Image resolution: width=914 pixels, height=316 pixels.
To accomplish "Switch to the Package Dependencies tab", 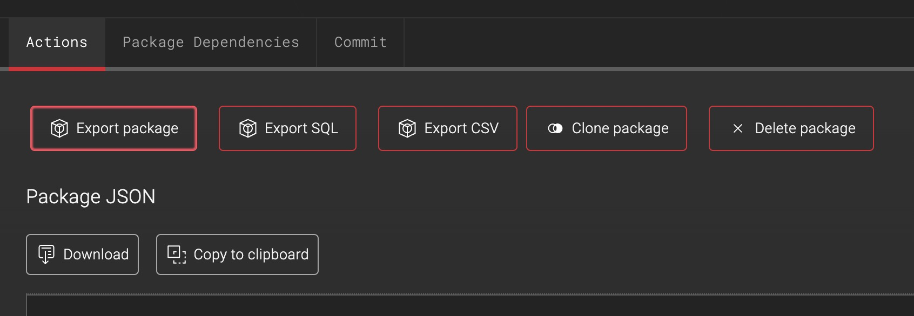I will [x=211, y=43].
